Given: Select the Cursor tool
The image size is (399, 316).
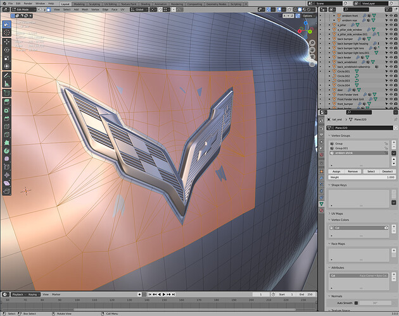Looking at the screenshot, I should click(x=6, y=32).
